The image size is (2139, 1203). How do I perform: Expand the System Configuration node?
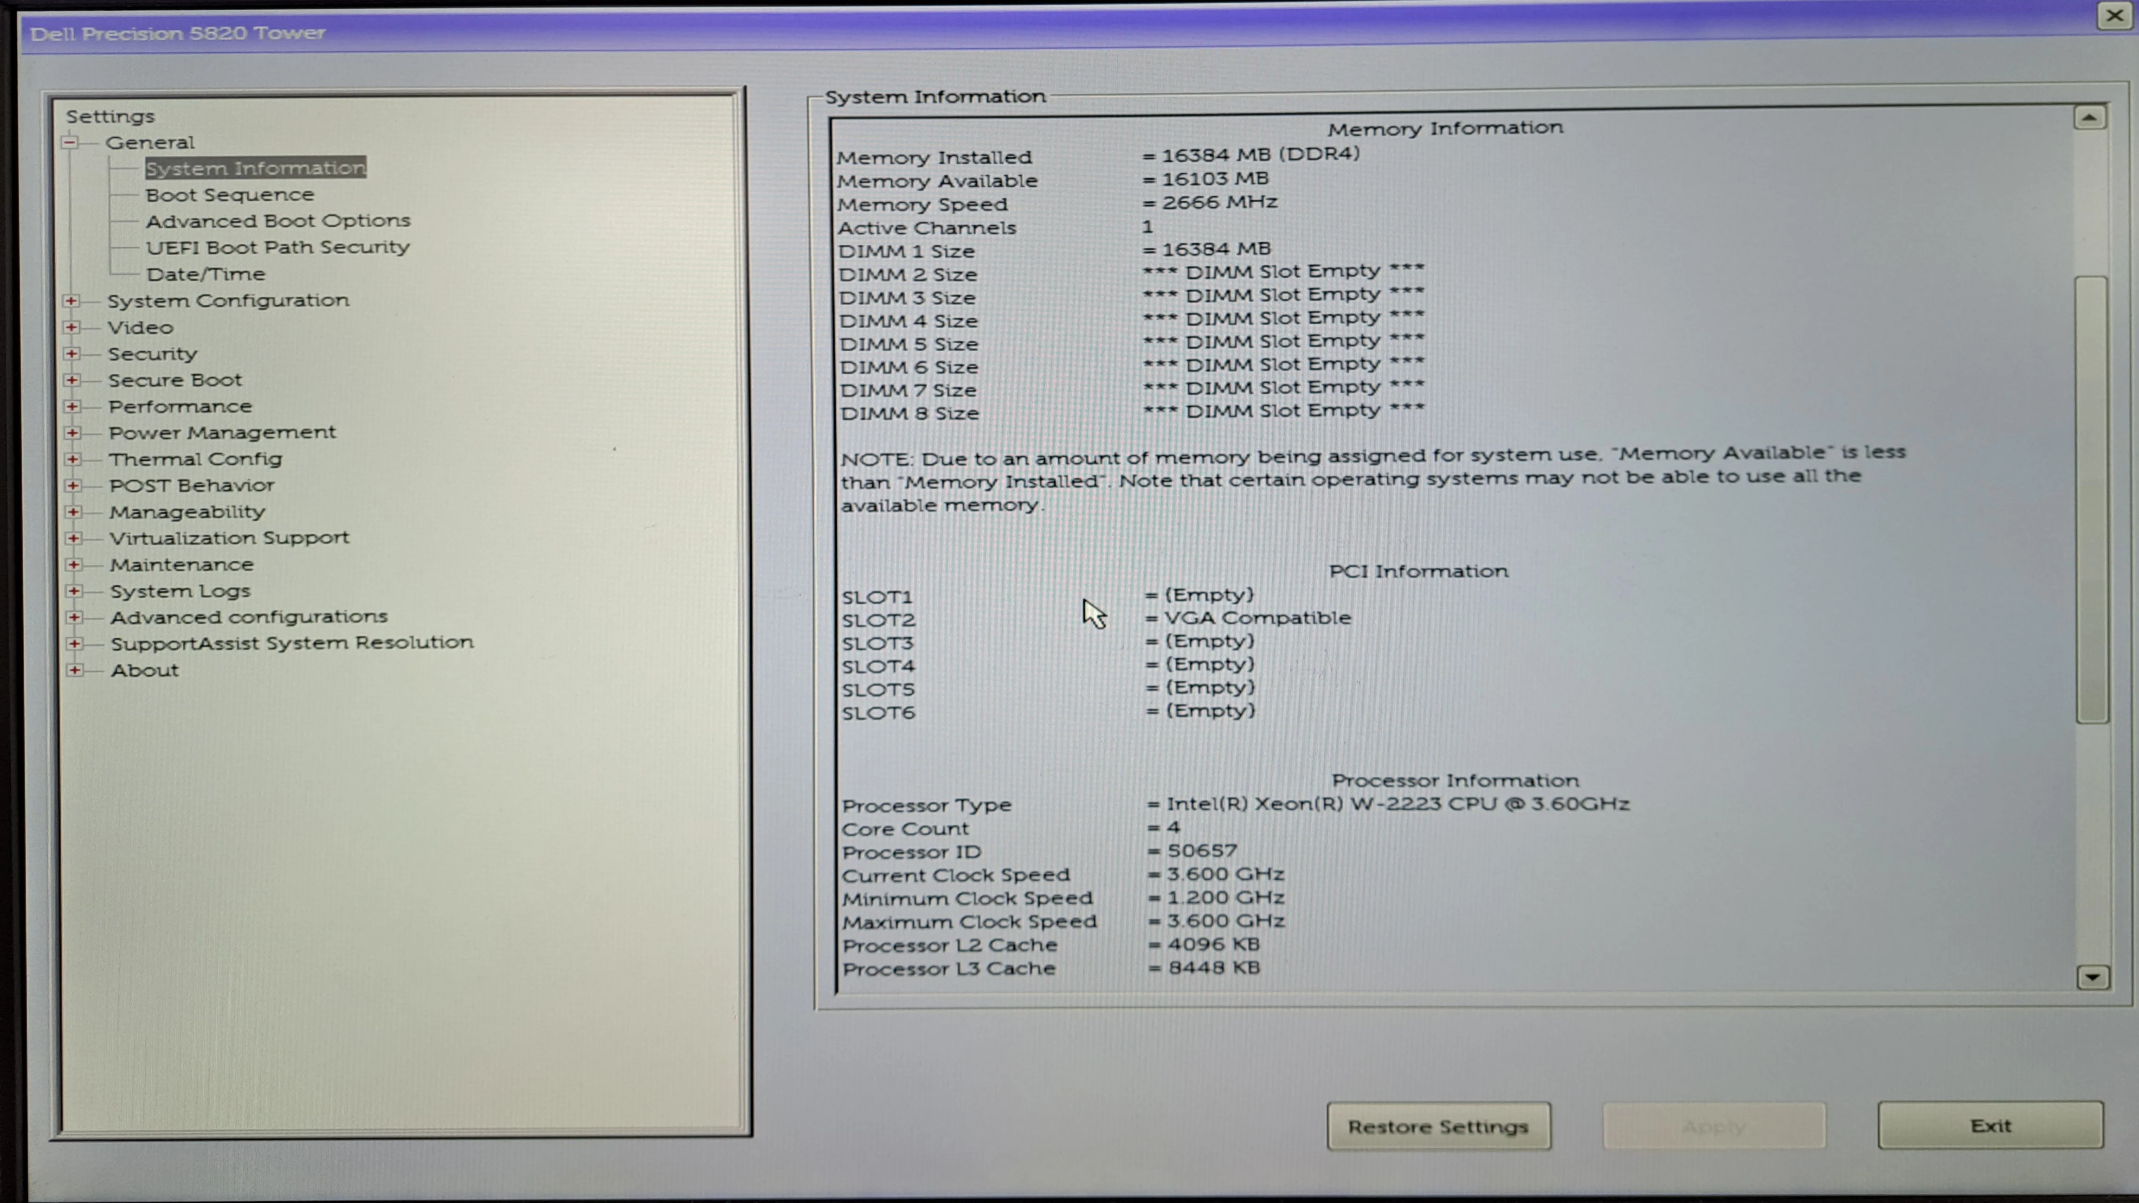pos(71,301)
